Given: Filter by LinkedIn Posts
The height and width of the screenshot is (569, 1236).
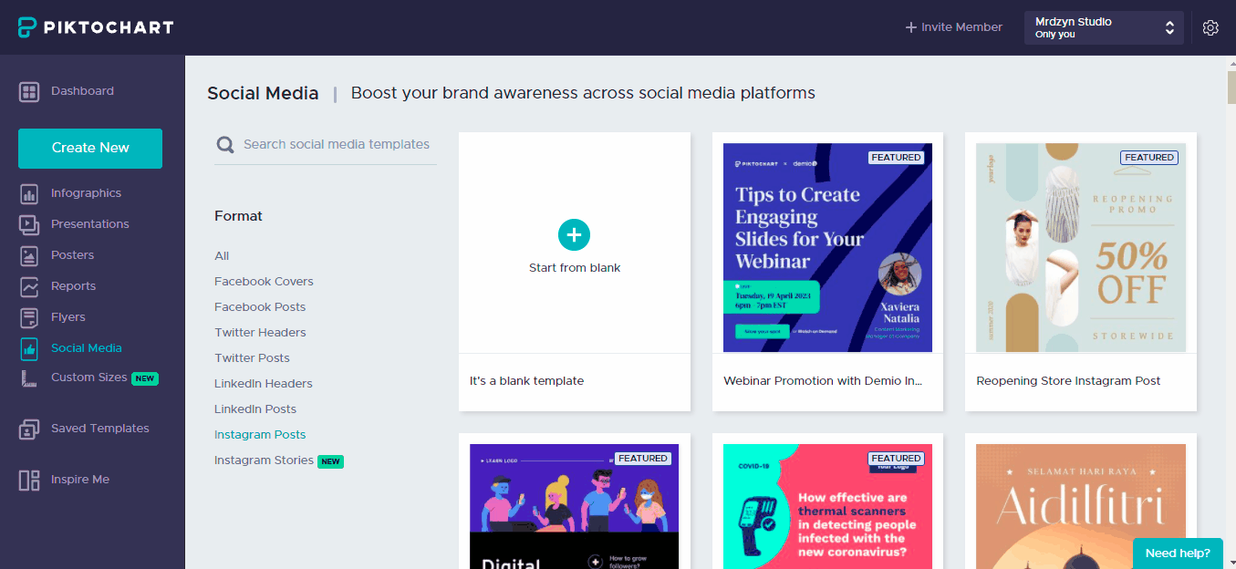Looking at the screenshot, I should (x=255, y=409).
